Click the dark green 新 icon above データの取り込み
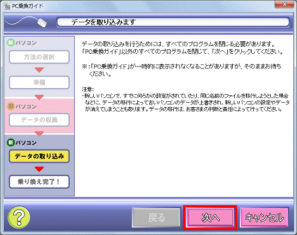 click(x=11, y=143)
